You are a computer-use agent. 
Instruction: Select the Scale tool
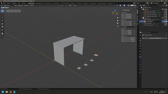click(x=2, y=23)
